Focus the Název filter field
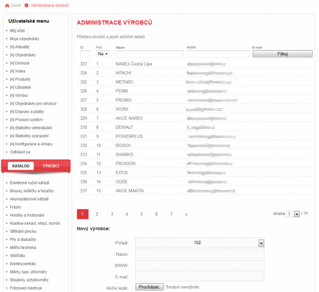The width and height of the screenshot is (319, 292). [150, 54]
